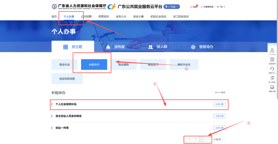278x144 pixels.
Task: Go to the previous page with the arrow
Action: click(189, 139)
